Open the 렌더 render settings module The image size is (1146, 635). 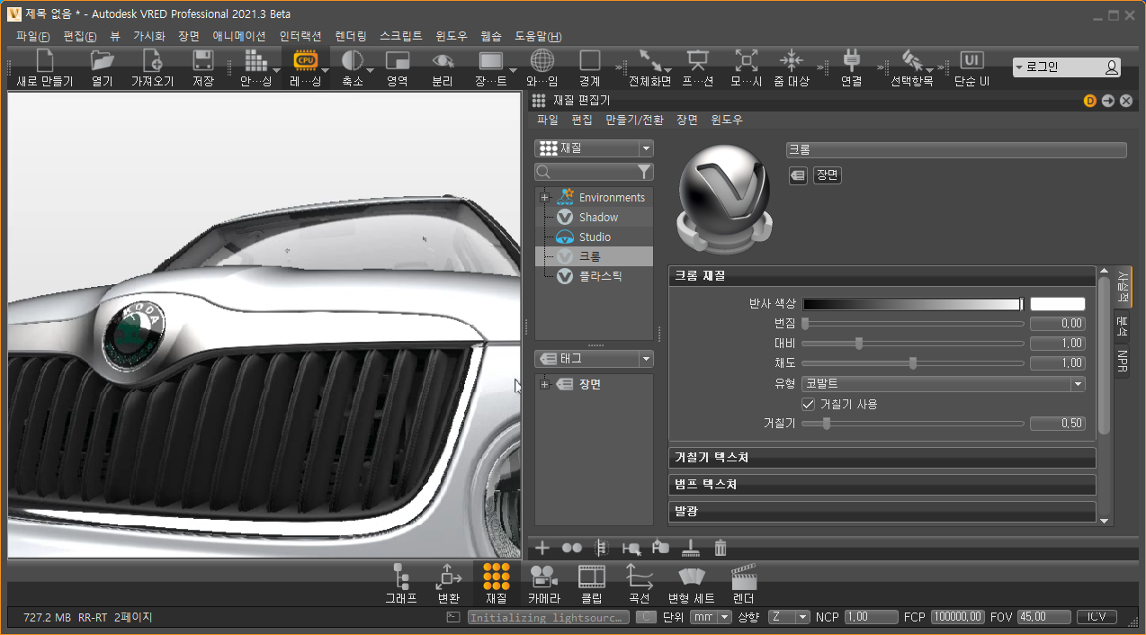[743, 576]
